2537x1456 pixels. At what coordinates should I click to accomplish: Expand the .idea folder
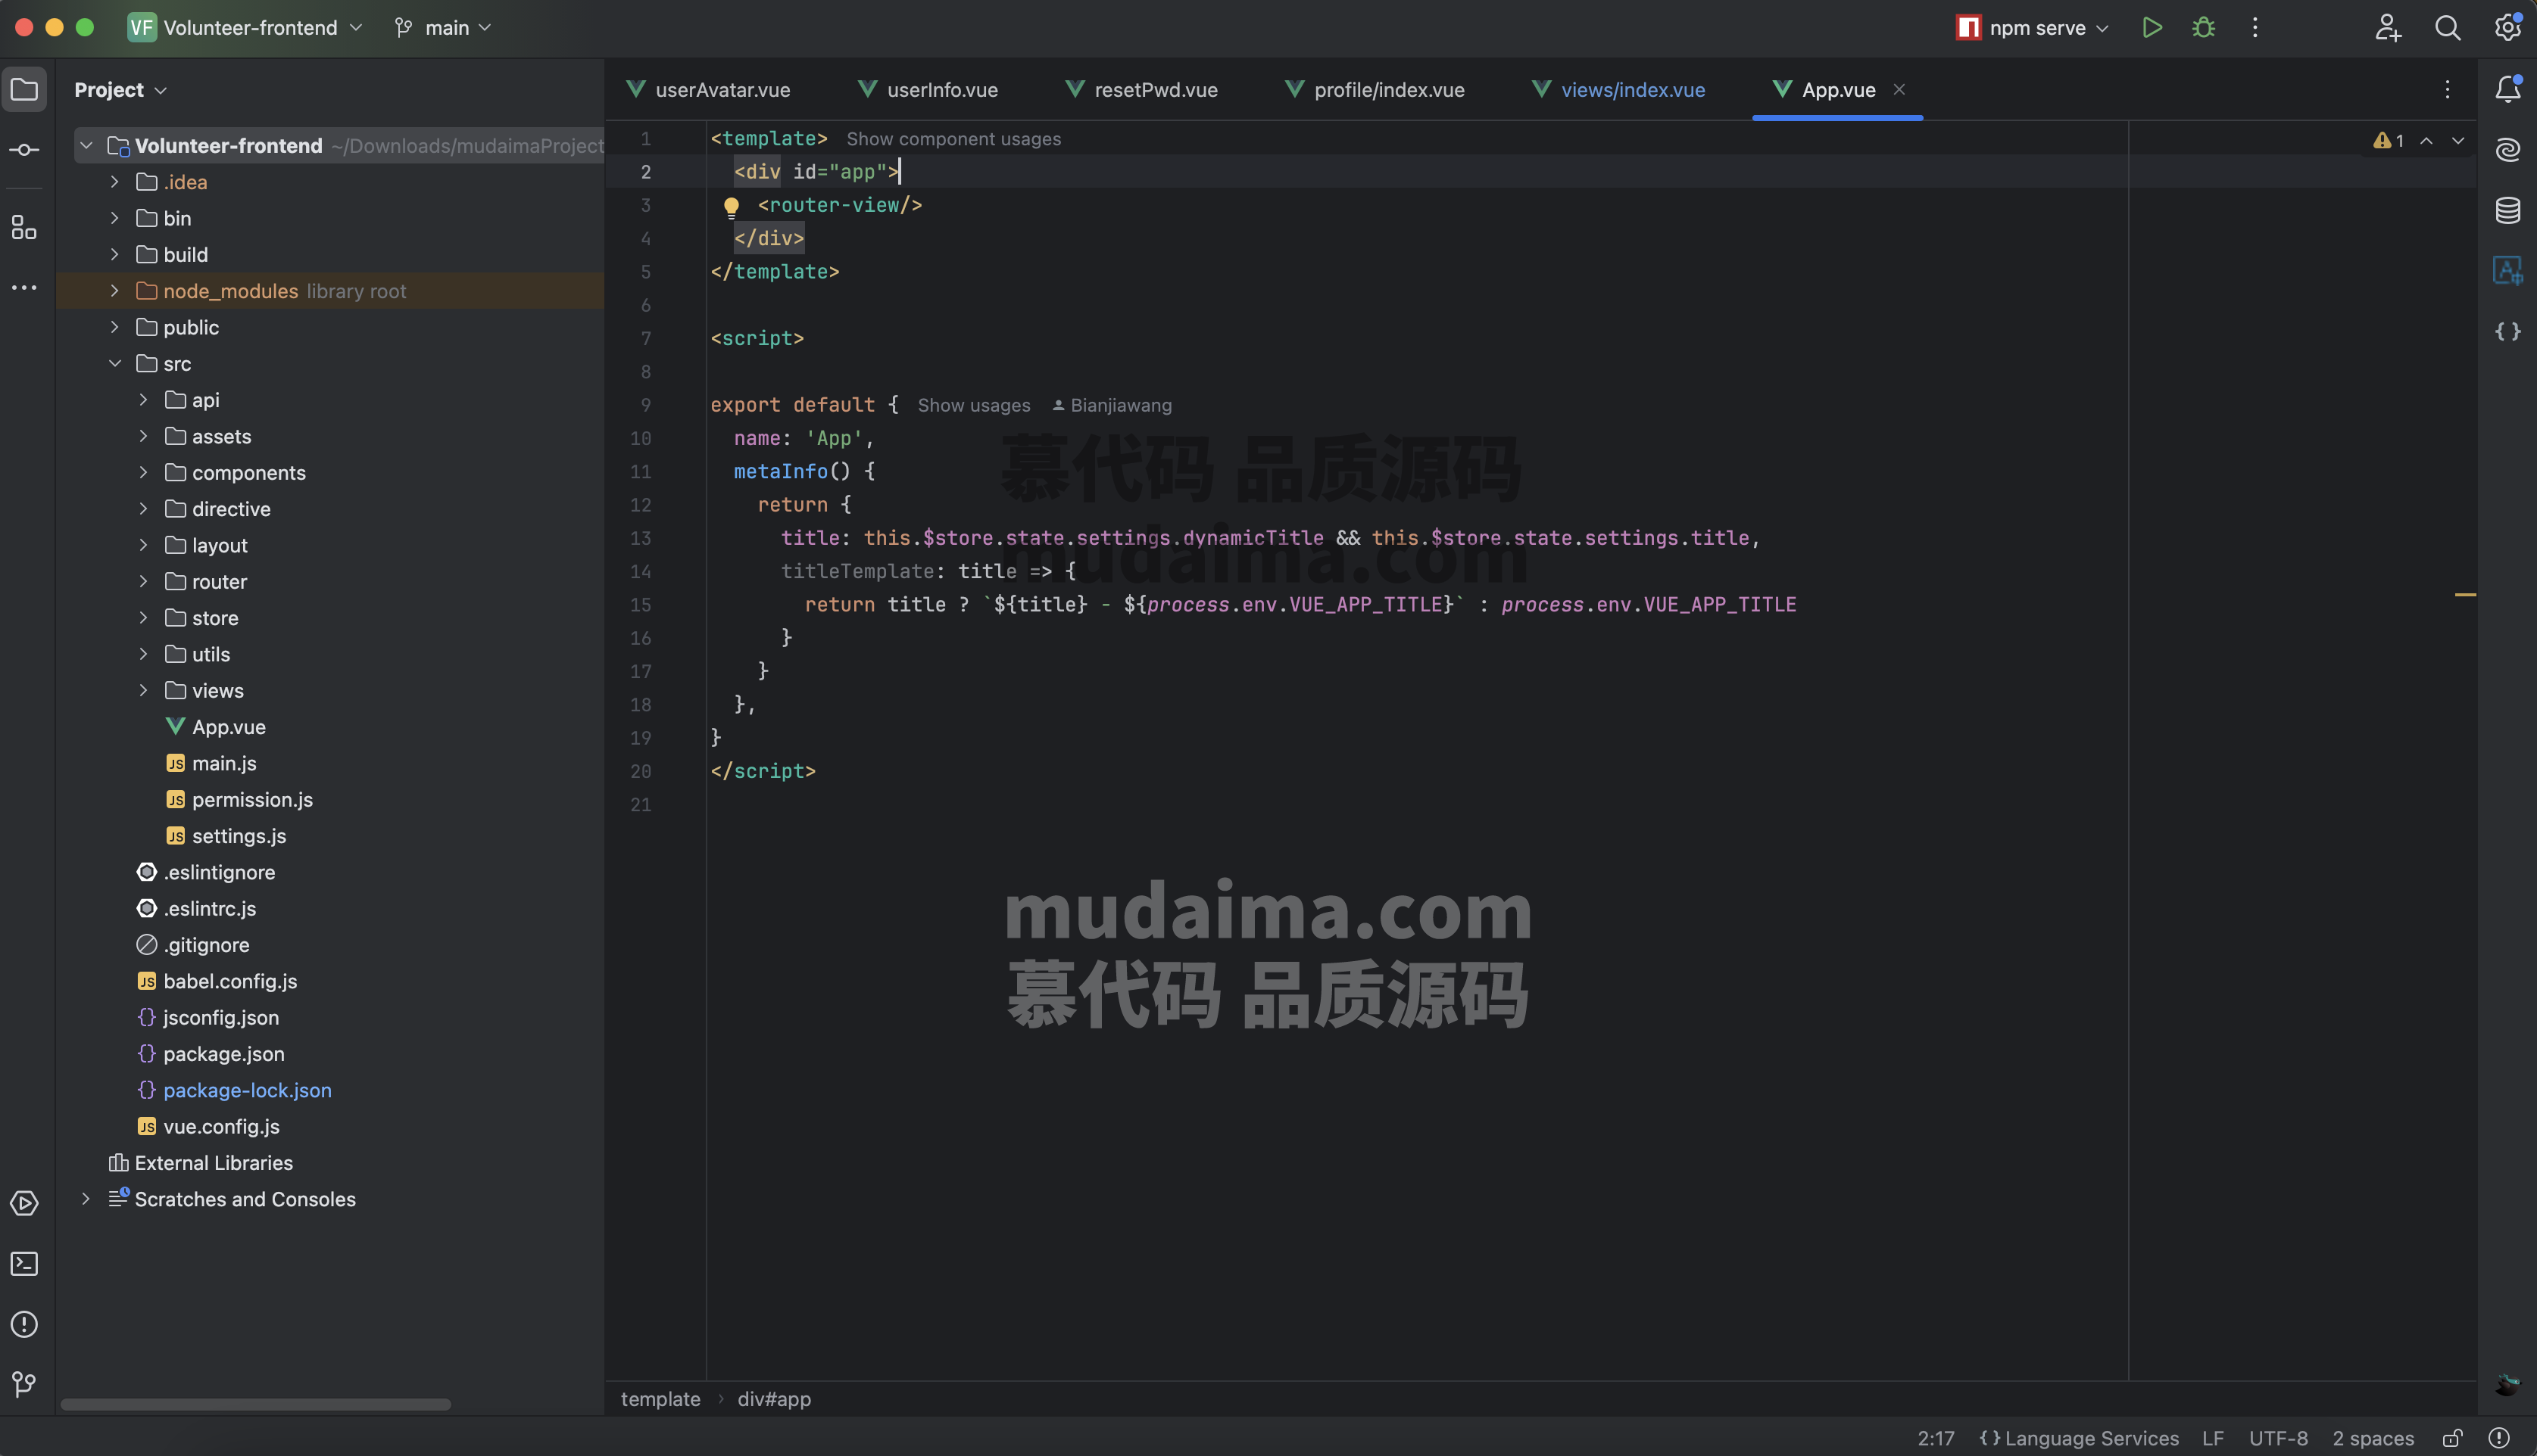tap(114, 182)
